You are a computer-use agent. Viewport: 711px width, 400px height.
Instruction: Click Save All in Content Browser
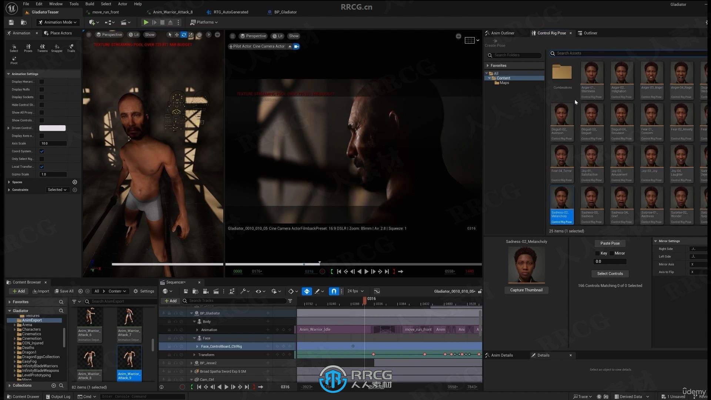tap(64, 291)
